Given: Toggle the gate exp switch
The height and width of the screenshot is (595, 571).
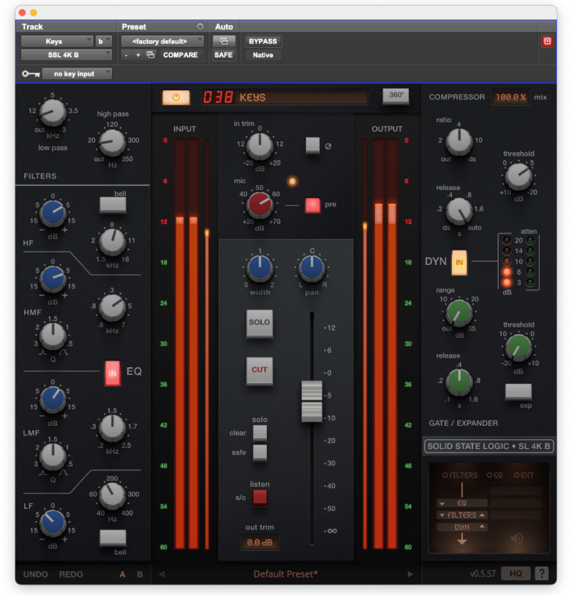Looking at the screenshot, I should (519, 391).
